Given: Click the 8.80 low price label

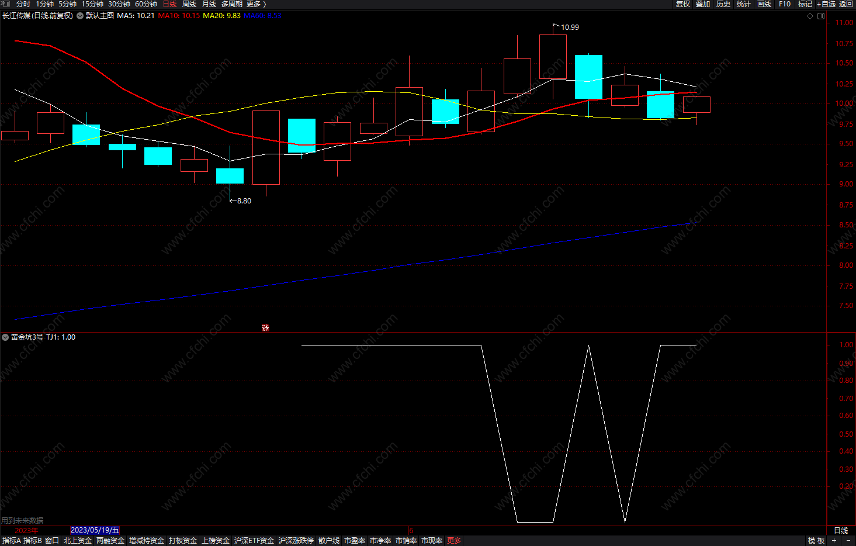Looking at the screenshot, I should point(244,201).
